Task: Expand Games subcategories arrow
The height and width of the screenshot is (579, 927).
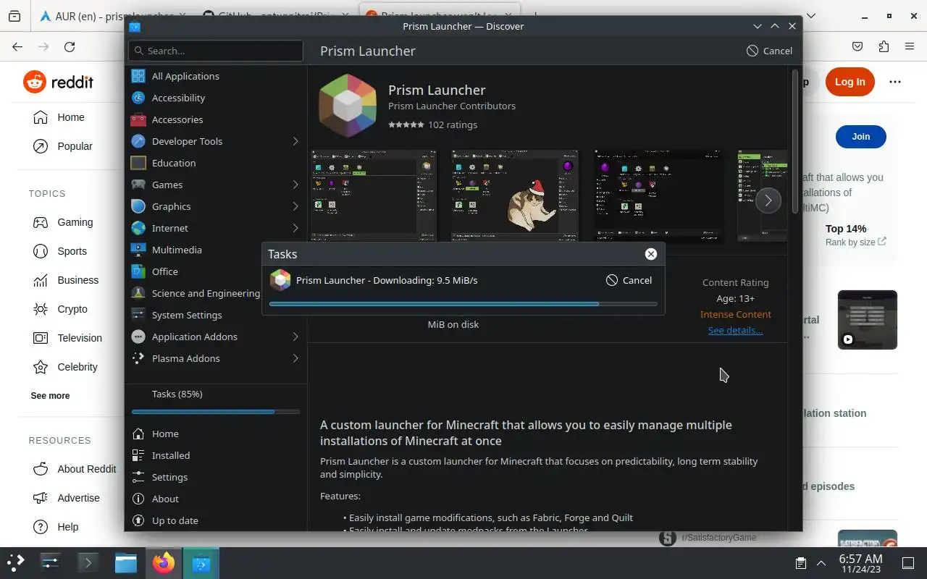Action: point(295,185)
